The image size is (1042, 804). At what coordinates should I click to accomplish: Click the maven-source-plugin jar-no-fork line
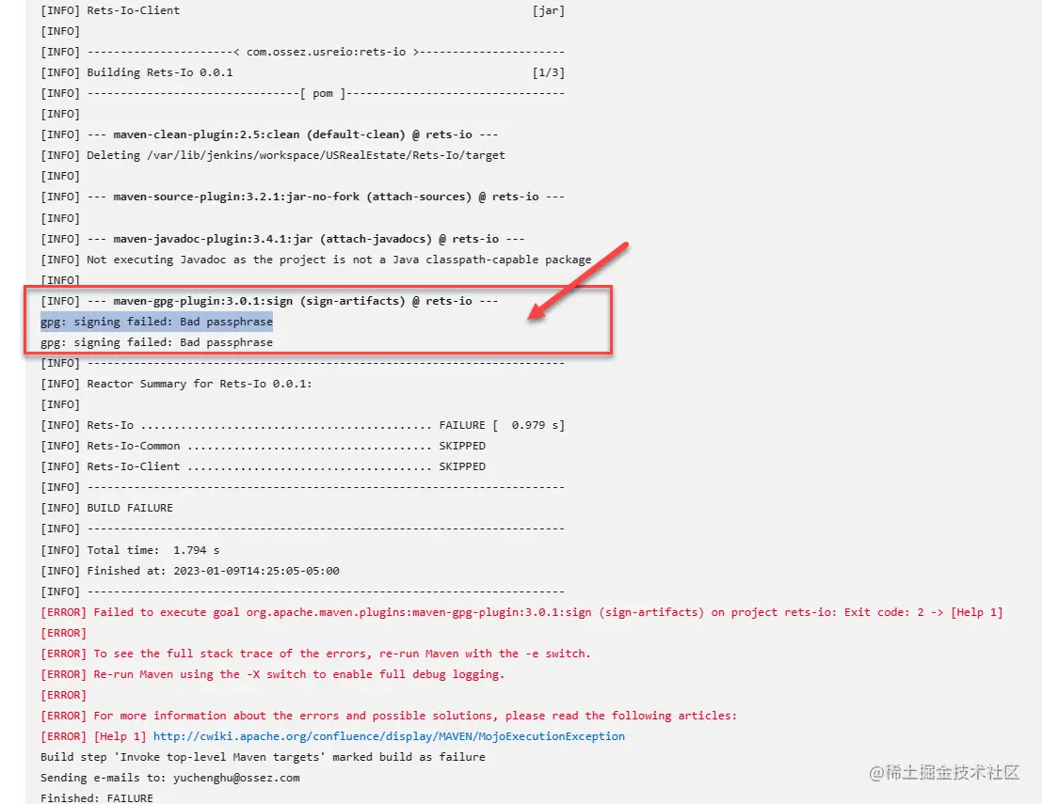coord(302,197)
